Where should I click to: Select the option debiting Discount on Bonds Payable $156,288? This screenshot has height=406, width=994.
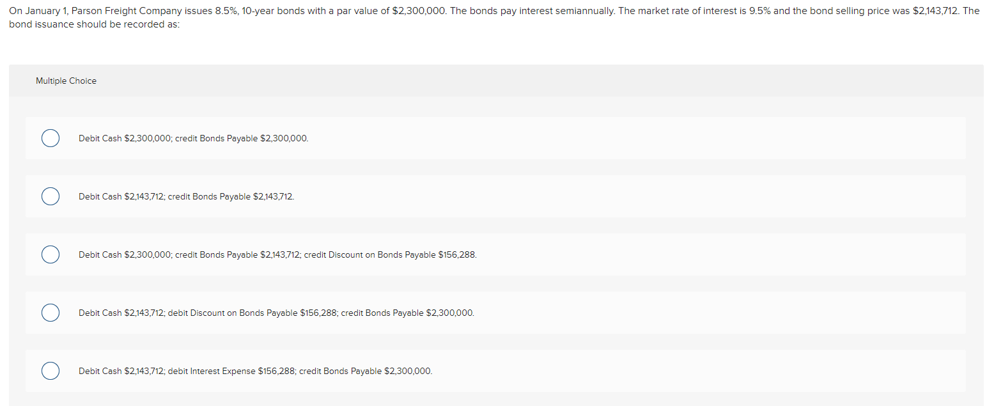50,313
